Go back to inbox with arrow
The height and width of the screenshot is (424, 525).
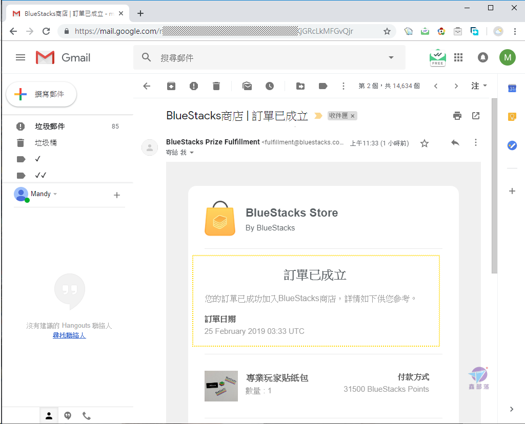click(x=147, y=86)
